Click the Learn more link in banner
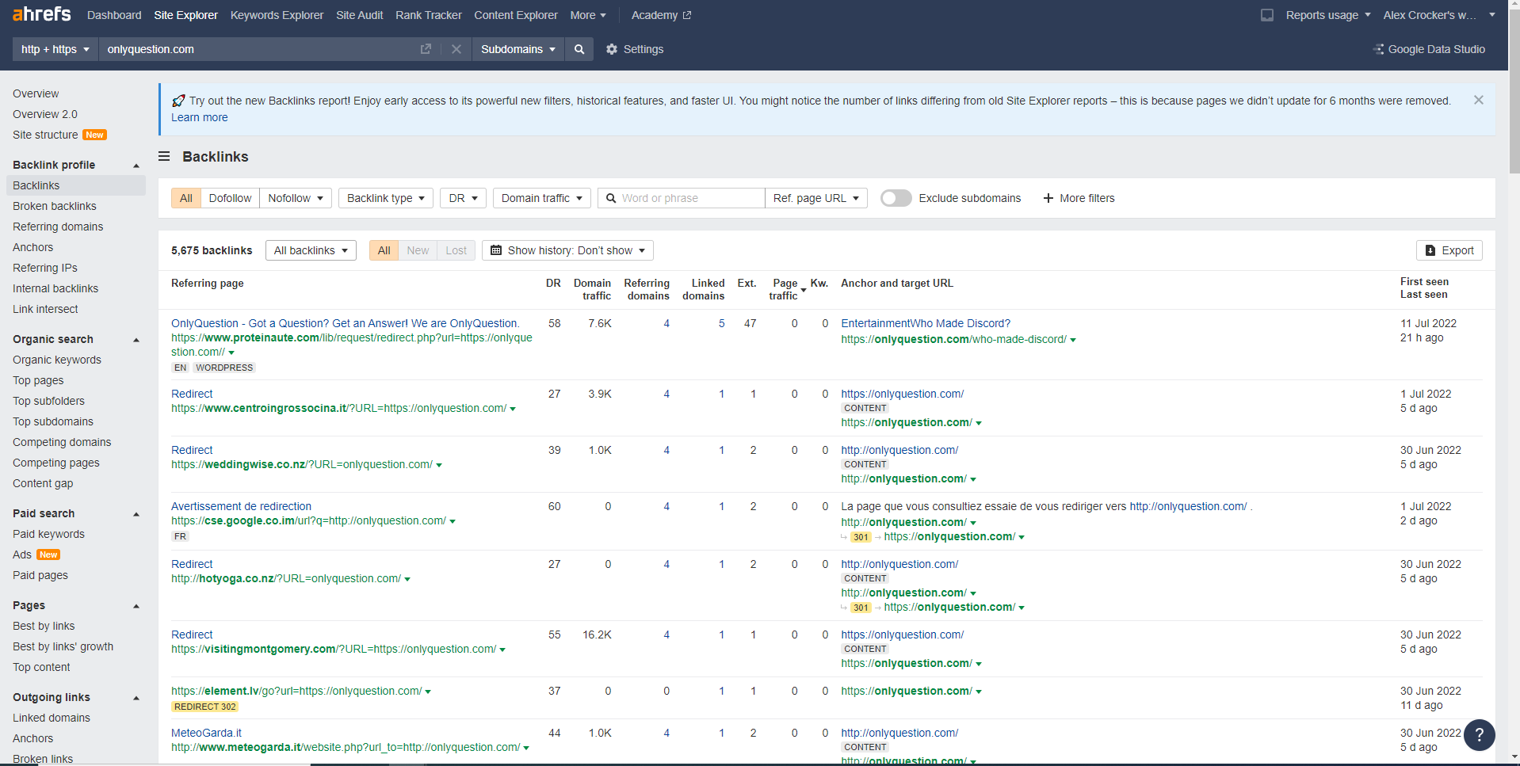Viewport: 1520px width, 766px height. pyautogui.click(x=200, y=117)
